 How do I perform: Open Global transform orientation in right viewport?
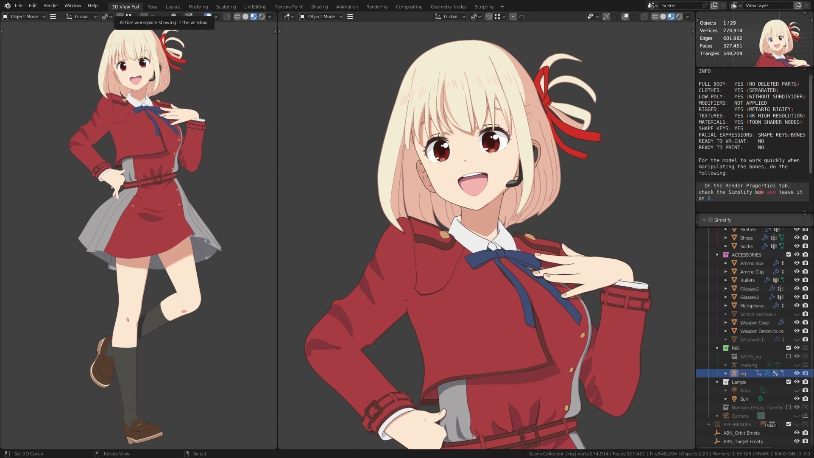click(450, 17)
